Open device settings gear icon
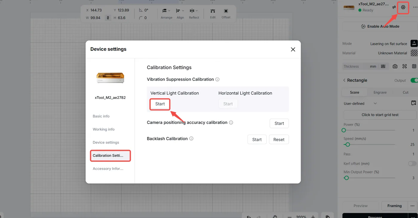 (x=403, y=7)
